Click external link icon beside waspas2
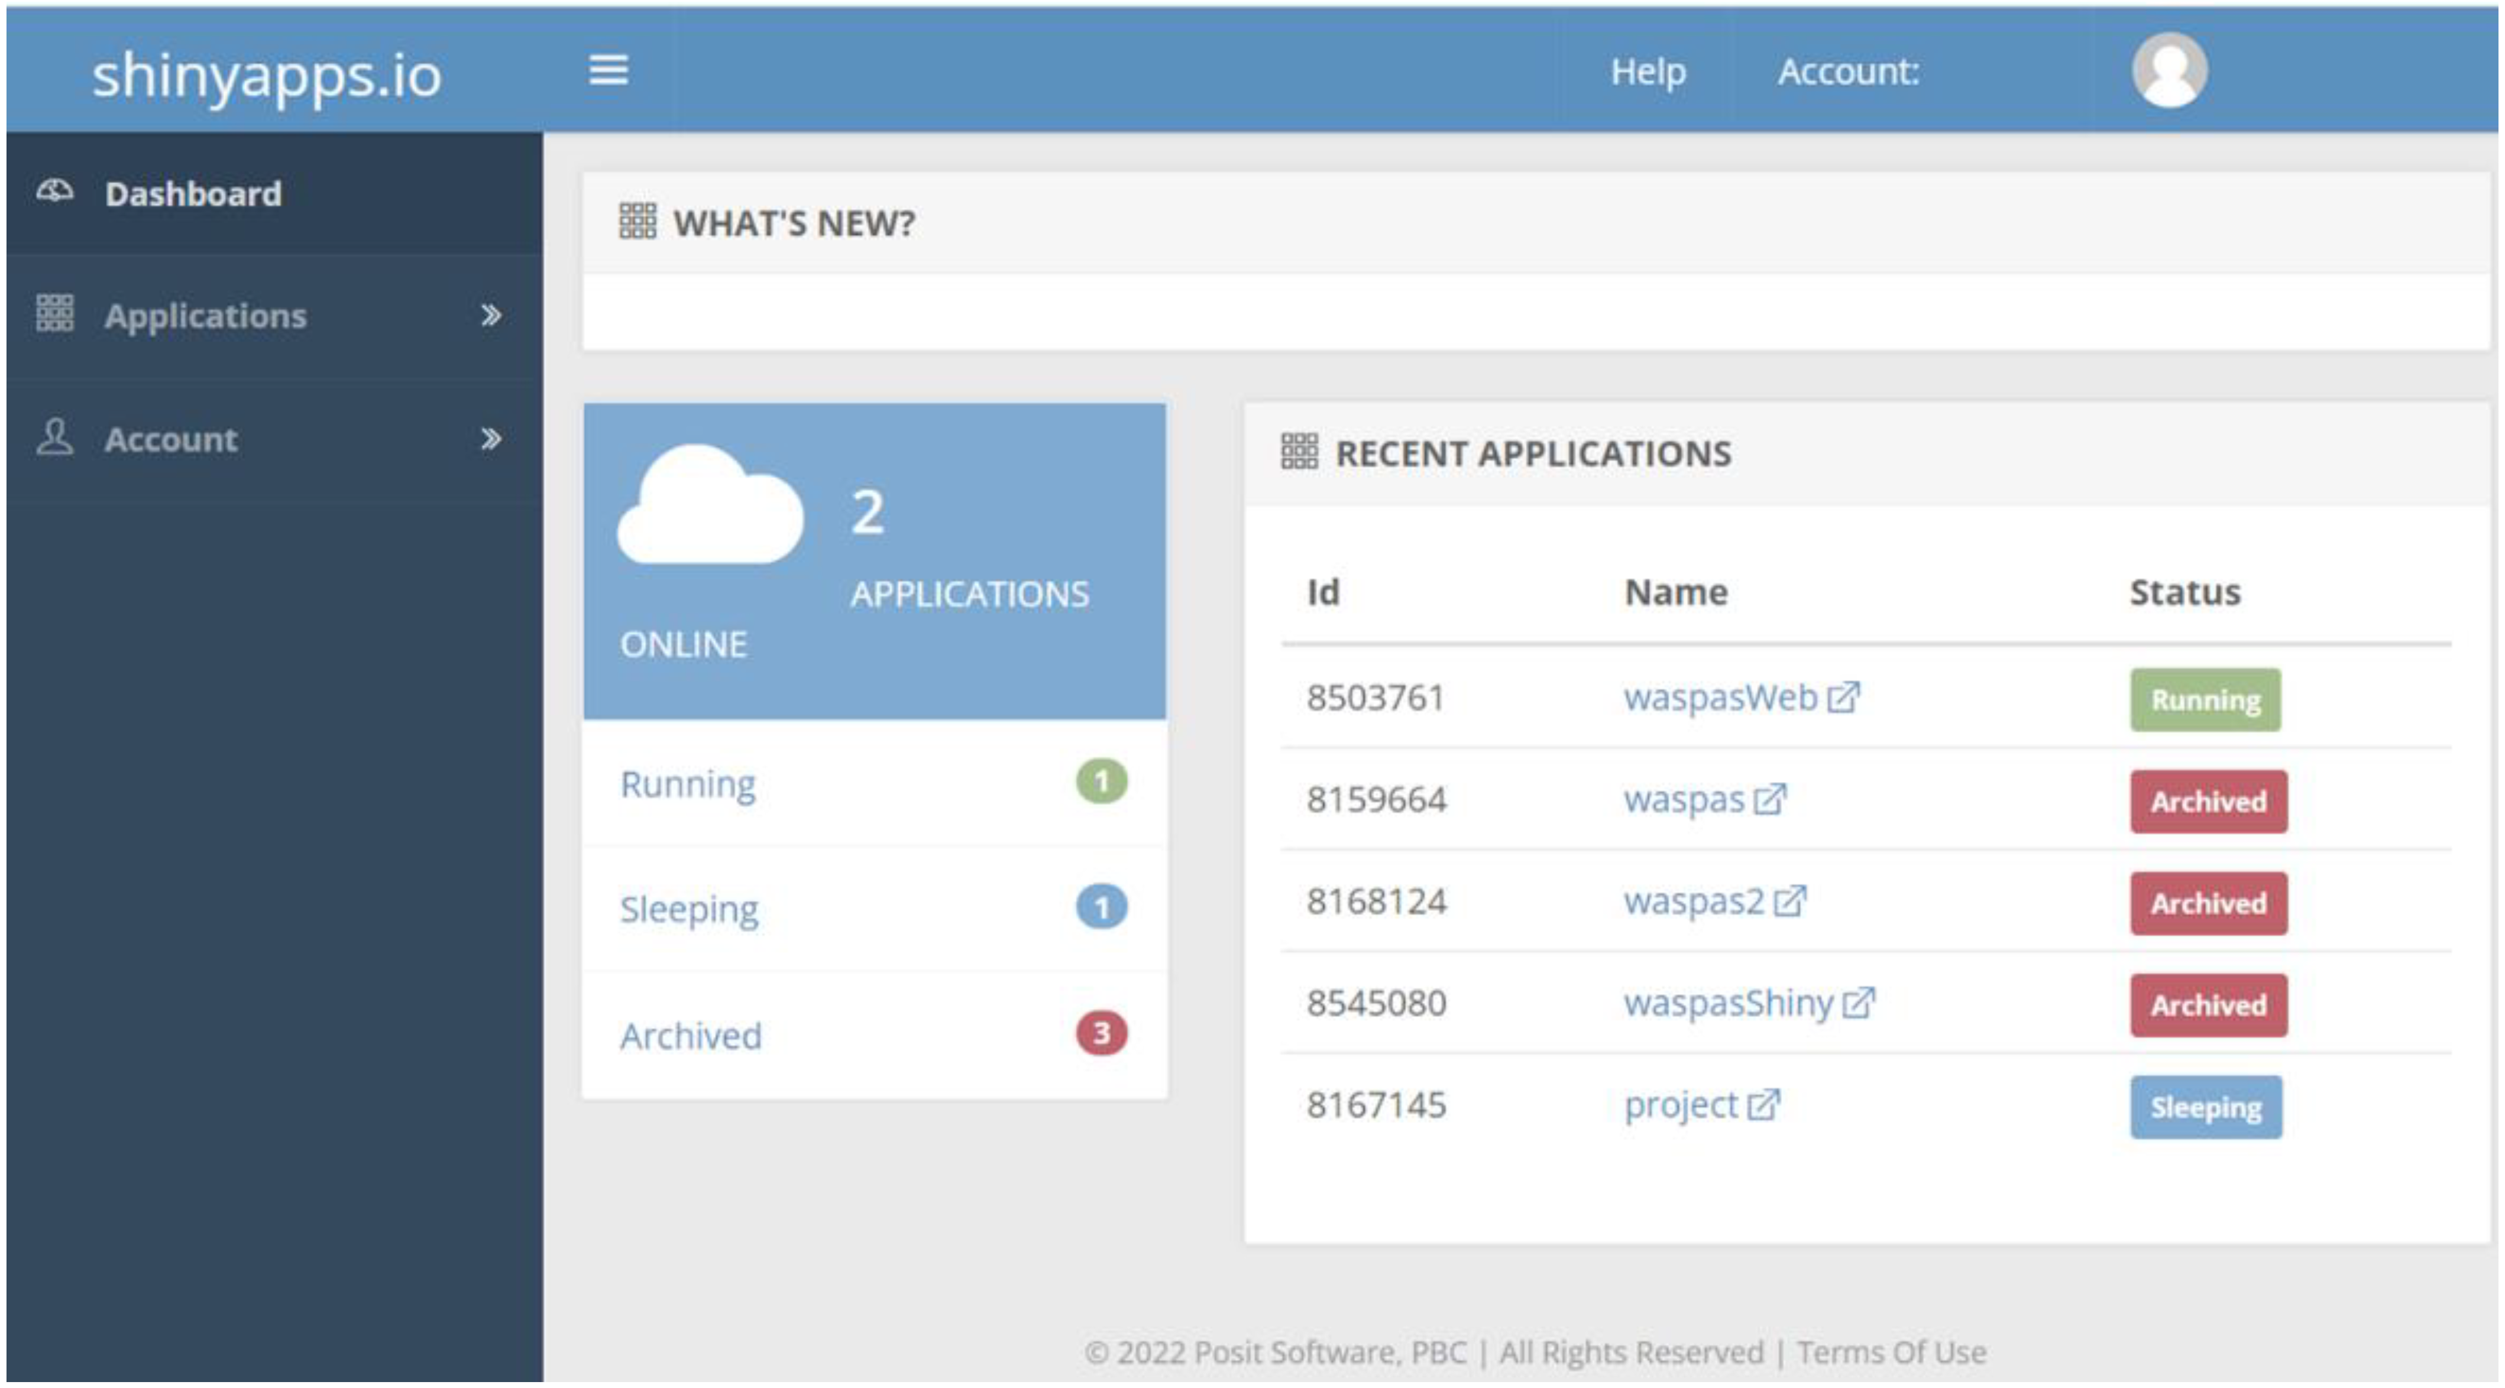Viewport: 2505px width, 1388px height. (1789, 902)
